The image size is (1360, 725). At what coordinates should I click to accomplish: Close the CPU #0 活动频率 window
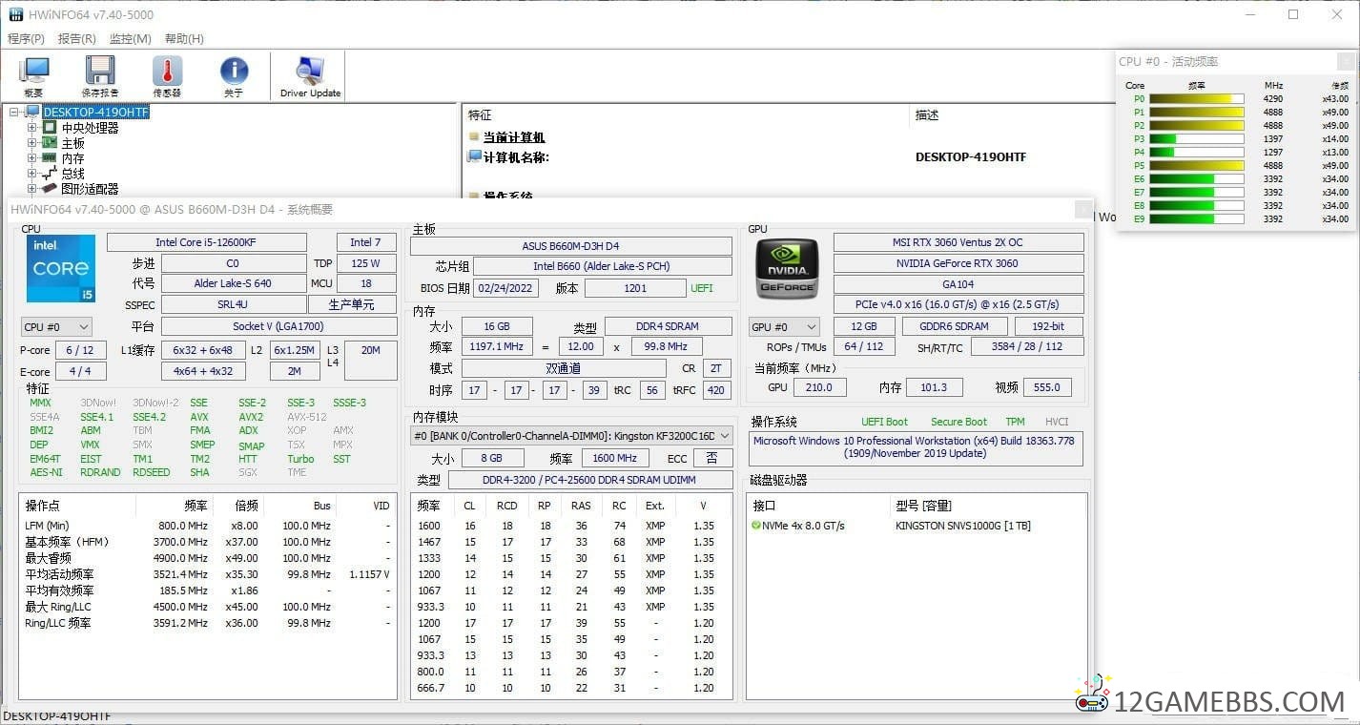(1346, 61)
